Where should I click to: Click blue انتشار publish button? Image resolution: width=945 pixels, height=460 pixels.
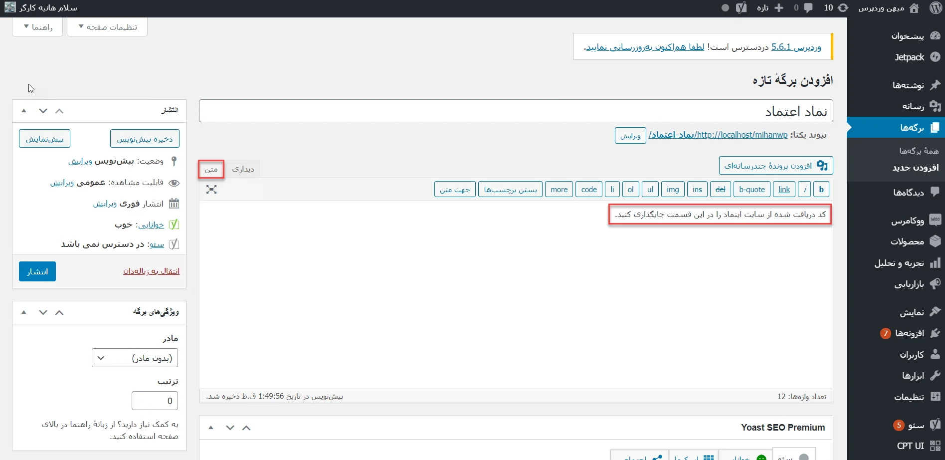click(x=37, y=271)
